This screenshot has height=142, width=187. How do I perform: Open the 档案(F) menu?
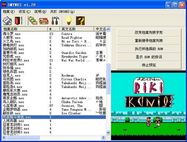click(9, 11)
